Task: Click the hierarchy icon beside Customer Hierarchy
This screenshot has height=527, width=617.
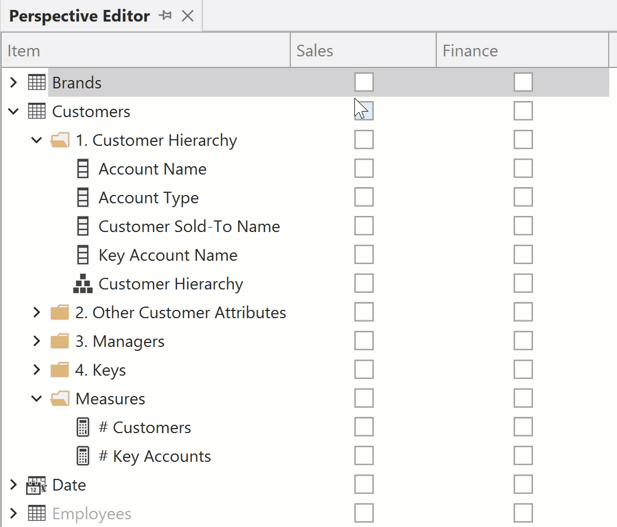Action: point(83,283)
